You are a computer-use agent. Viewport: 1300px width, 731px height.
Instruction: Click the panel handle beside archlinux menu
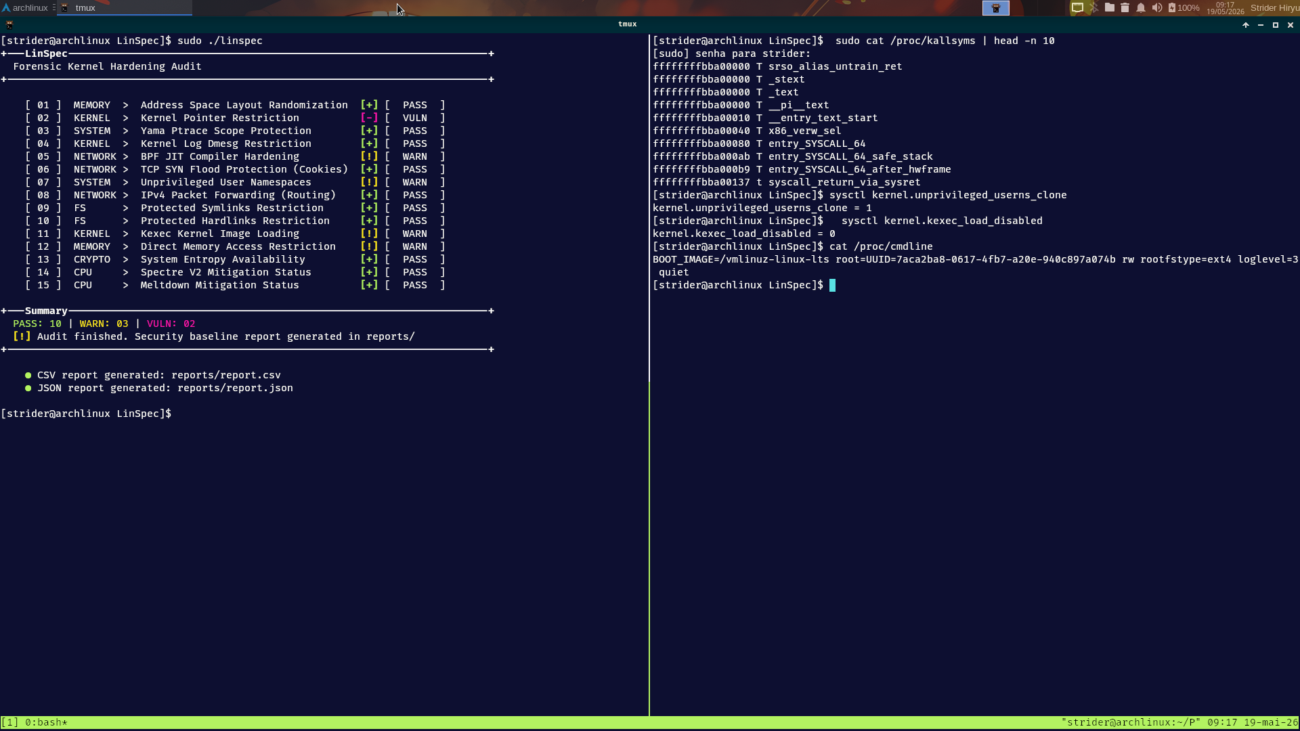pos(53,8)
